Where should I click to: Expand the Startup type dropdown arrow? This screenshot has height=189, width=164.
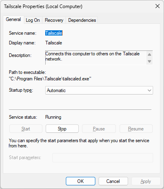tap(149, 90)
